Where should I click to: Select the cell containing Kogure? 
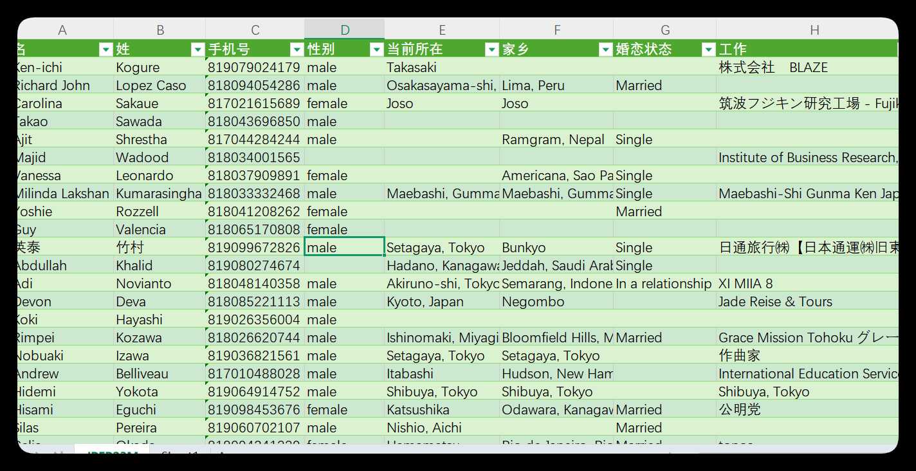coord(160,67)
